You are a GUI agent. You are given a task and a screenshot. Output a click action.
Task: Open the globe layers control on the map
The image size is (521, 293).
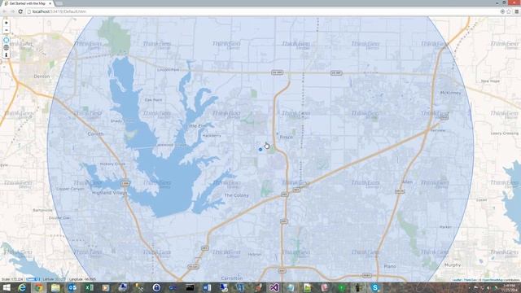(7, 47)
